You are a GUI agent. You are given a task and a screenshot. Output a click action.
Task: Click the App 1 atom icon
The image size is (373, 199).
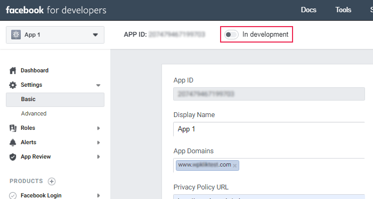pyautogui.click(x=16, y=35)
